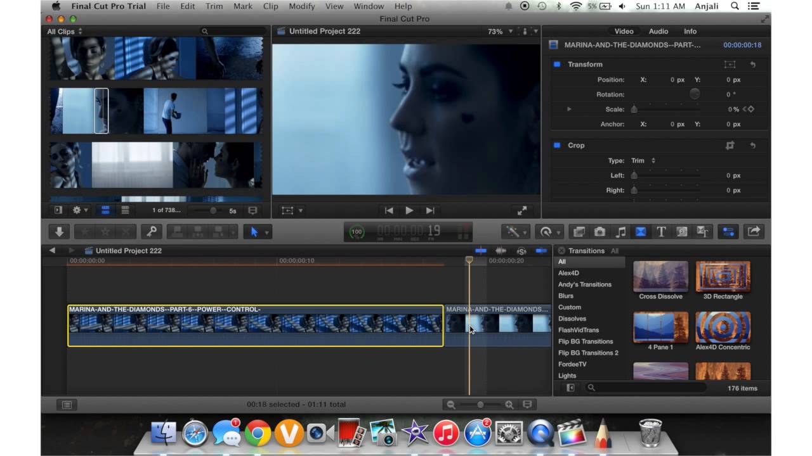The width and height of the screenshot is (812, 456).
Task: Zoom in on the timeline
Action: point(509,404)
